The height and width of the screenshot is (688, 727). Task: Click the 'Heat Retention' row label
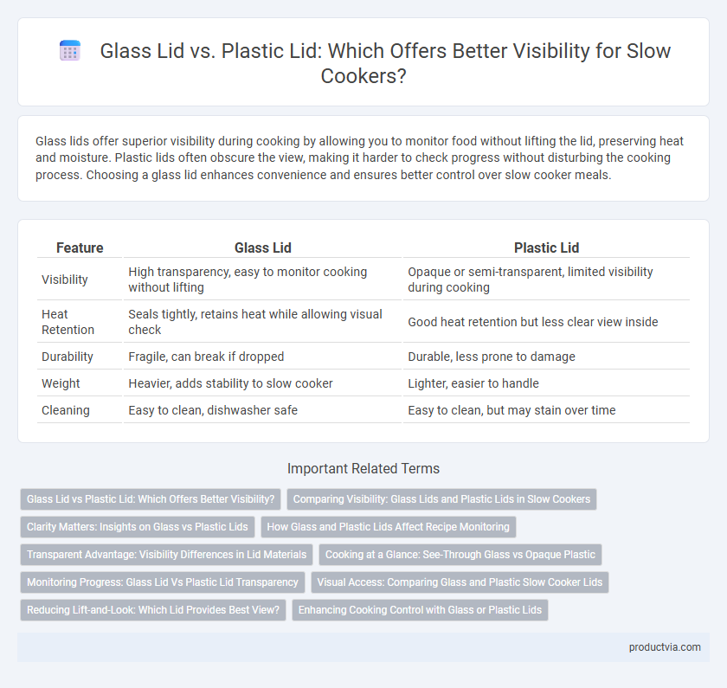click(x=68, y=322)
